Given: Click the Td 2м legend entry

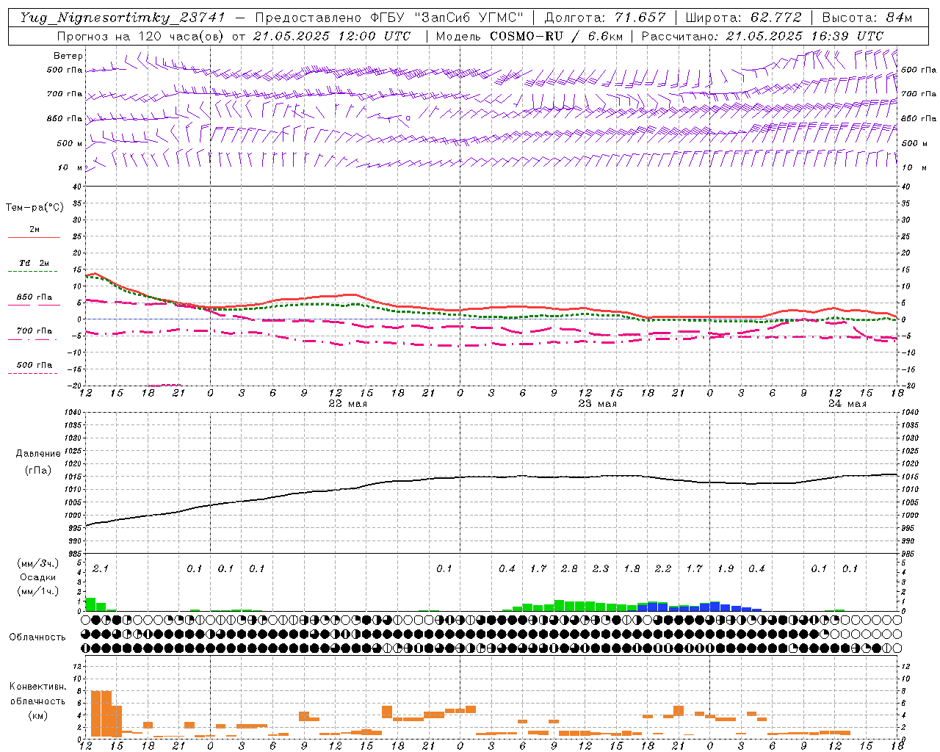Looking at the screenshot, I should 35,263.
